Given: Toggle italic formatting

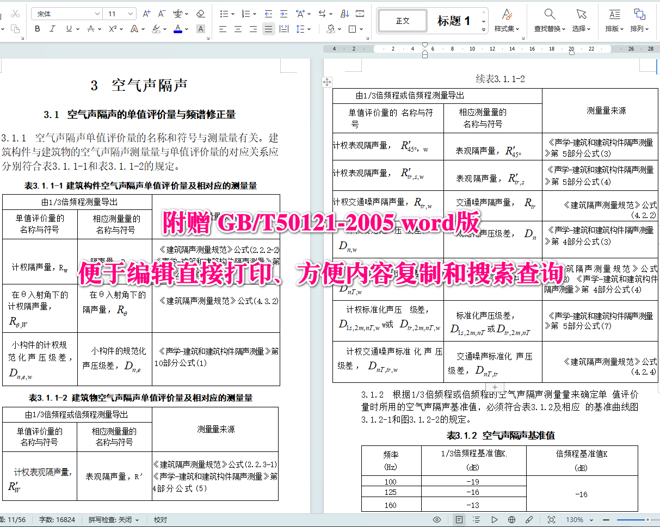Looking at the screenshot, I should [x=52, y=29].
